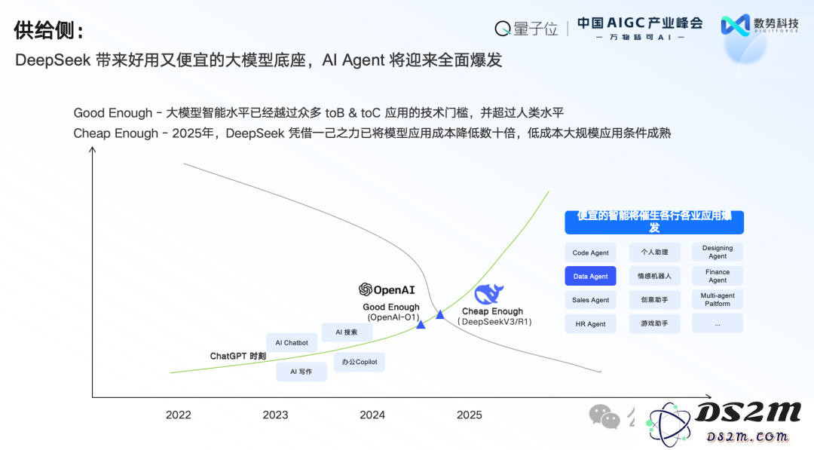Click the 2025 axis label
The image size is (814, 450).
click(x=470, y=415)
